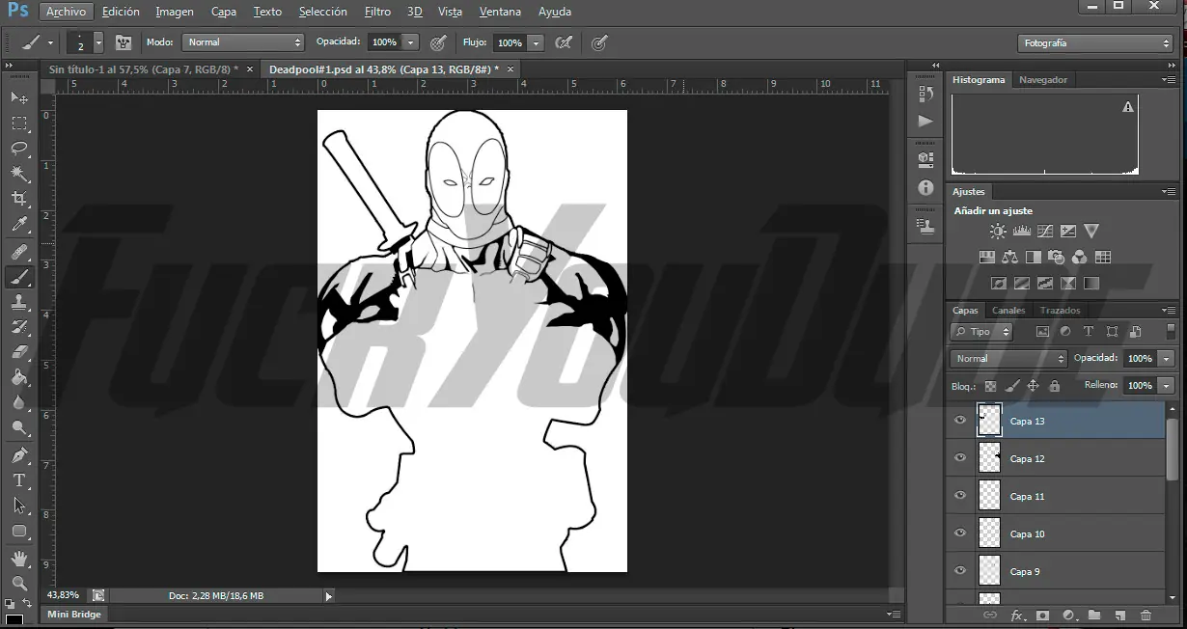Pick the Crop tool
Screen dimensions: 1187x629
19,199
